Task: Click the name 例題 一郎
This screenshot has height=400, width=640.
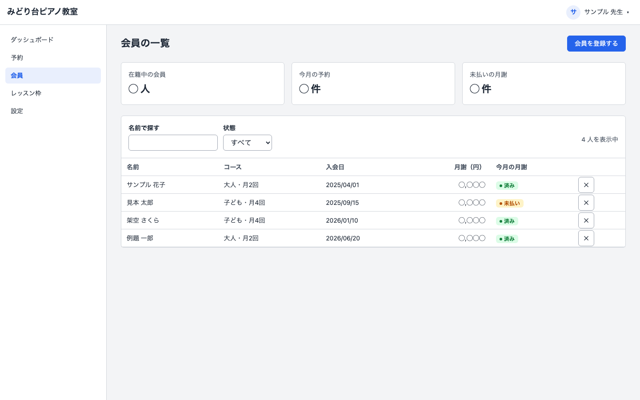Action: point(140,238)
